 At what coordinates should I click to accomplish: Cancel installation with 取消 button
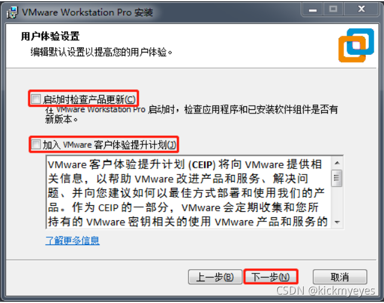(340, 277)
